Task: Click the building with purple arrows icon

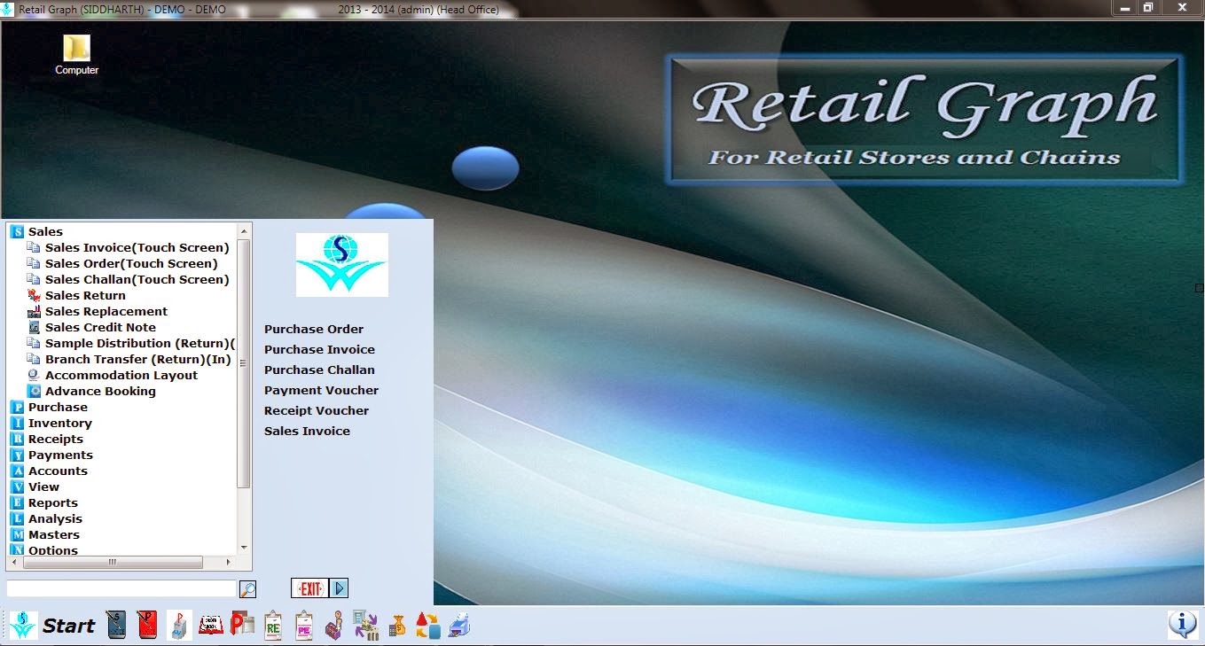Action: pos(365,626)
